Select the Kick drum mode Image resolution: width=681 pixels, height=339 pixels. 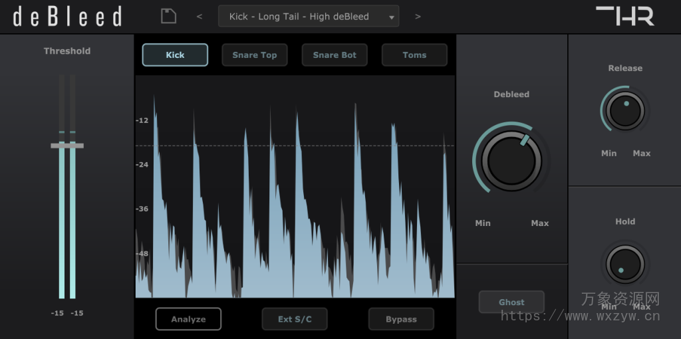click(175, 55)
